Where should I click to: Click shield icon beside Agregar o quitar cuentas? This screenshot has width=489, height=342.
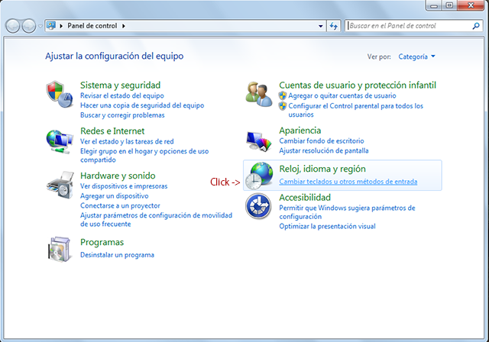(x=283, y=95)
